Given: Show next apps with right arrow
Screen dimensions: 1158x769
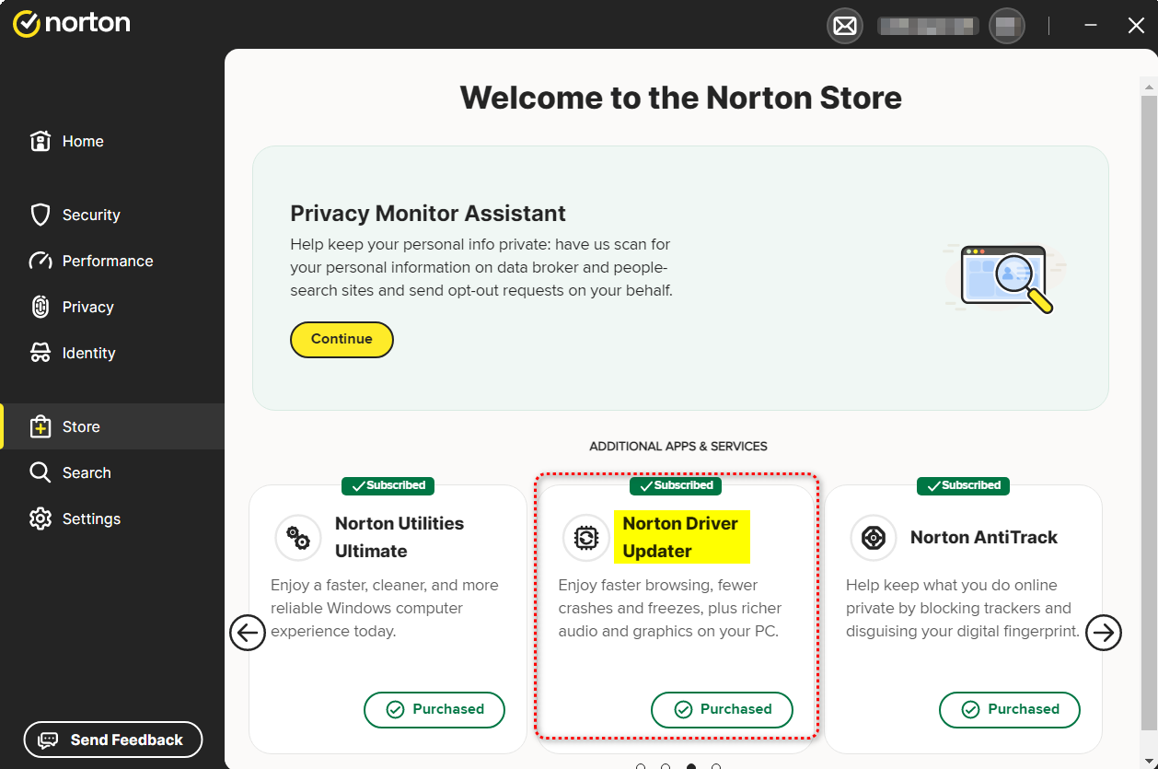Looking at the screenshot, I should click(x=1104, y=633).
